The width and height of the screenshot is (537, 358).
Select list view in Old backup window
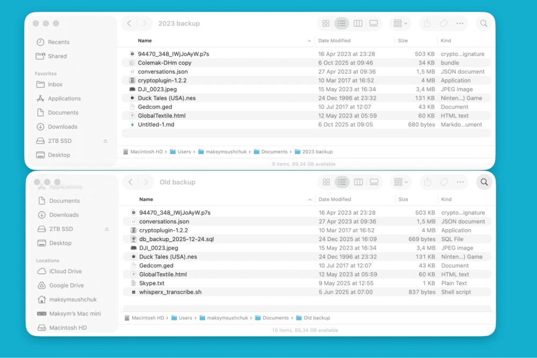tap(342, 182)
